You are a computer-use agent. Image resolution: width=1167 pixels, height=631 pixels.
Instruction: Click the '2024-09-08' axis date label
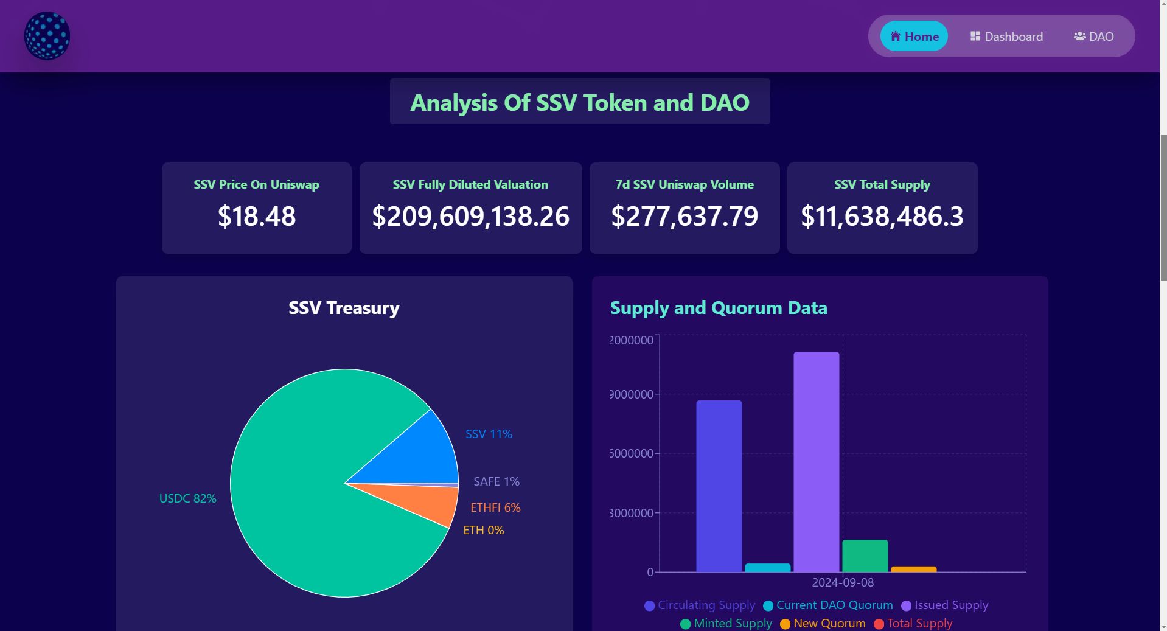(x=843, y=582)
